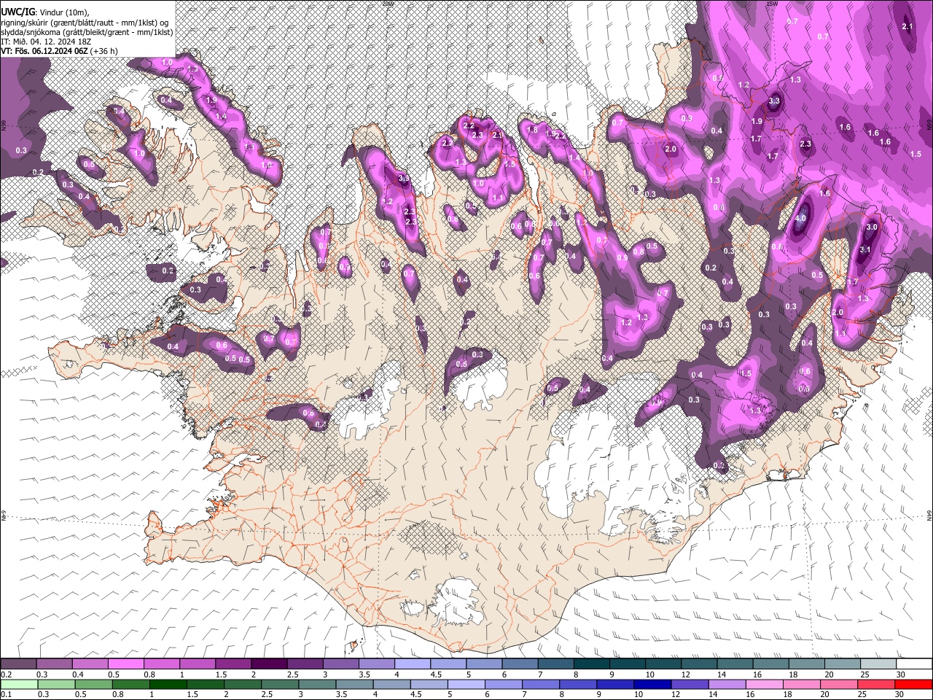Image resolution: width=933 pixels, height=700 pixels.
Task: Click the 1.8 precipitation value on the map
Action: [532, 130]
